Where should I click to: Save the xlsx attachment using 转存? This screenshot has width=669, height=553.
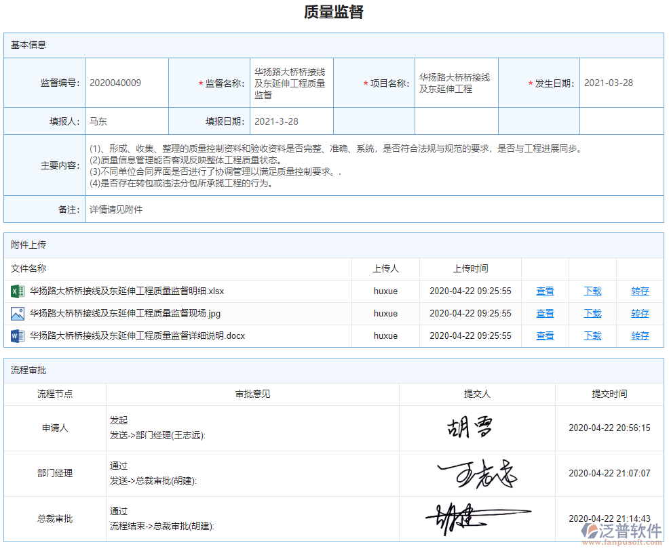point(640,291)
